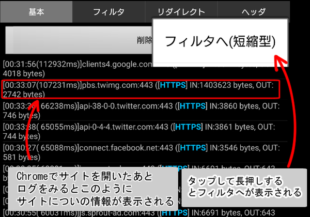This screenshot has width=310, height=217.
Task: Select フィルタへ(短縮型) popup menu entry
Action: tap(220, 41)
